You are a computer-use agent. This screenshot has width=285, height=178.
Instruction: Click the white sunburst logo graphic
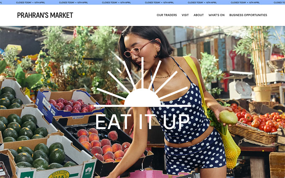(x=142, y=82)
